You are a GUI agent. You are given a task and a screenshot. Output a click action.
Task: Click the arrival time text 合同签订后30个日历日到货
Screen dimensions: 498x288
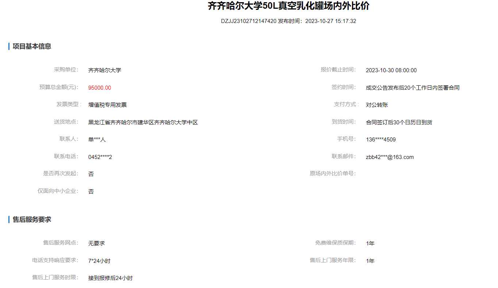(x=399, y=122)
